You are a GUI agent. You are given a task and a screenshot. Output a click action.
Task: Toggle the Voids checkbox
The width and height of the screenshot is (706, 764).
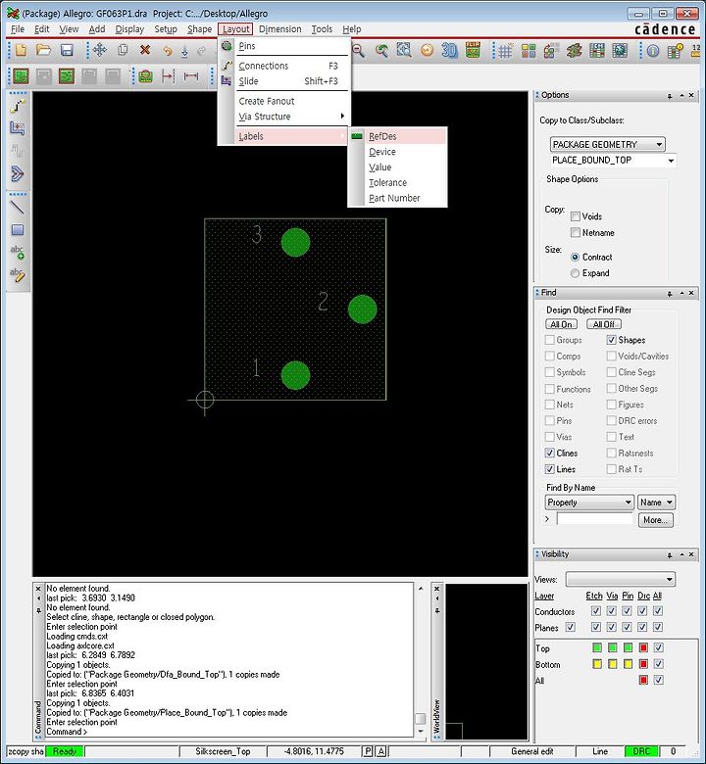pyautogui.click(x=576, y=216)
